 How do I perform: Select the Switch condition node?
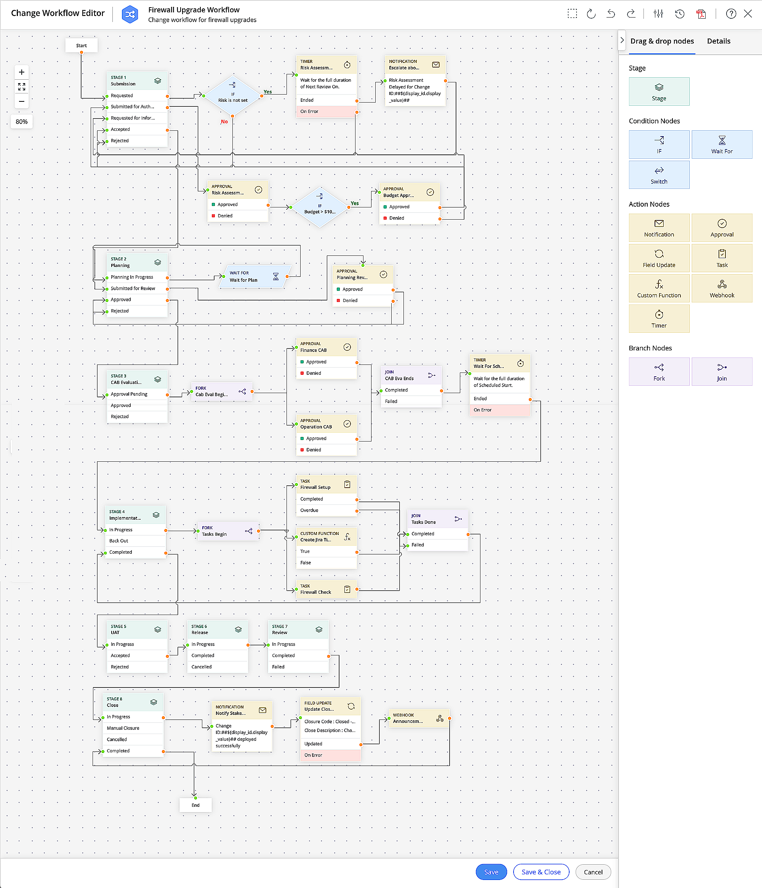click(659, 174)
